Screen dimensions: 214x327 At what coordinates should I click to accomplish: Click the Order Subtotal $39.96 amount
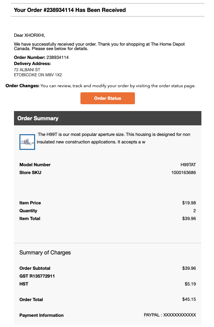(x=189, y=268)
